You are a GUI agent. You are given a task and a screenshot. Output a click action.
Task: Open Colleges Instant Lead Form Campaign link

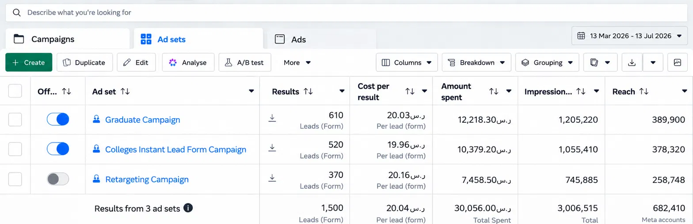(175, 149)
